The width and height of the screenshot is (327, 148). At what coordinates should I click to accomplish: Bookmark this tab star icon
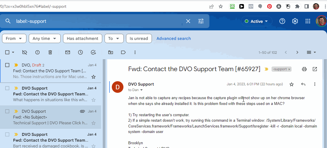coord(221,6)
